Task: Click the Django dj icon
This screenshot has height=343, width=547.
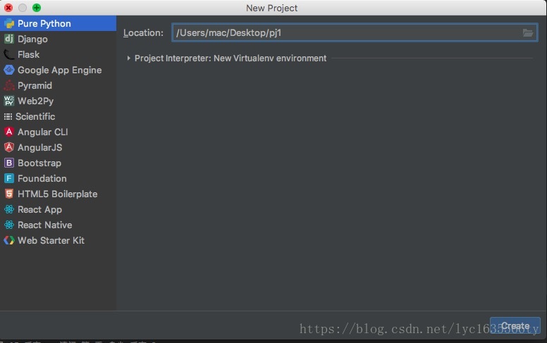Action: (x=9, y=39)
